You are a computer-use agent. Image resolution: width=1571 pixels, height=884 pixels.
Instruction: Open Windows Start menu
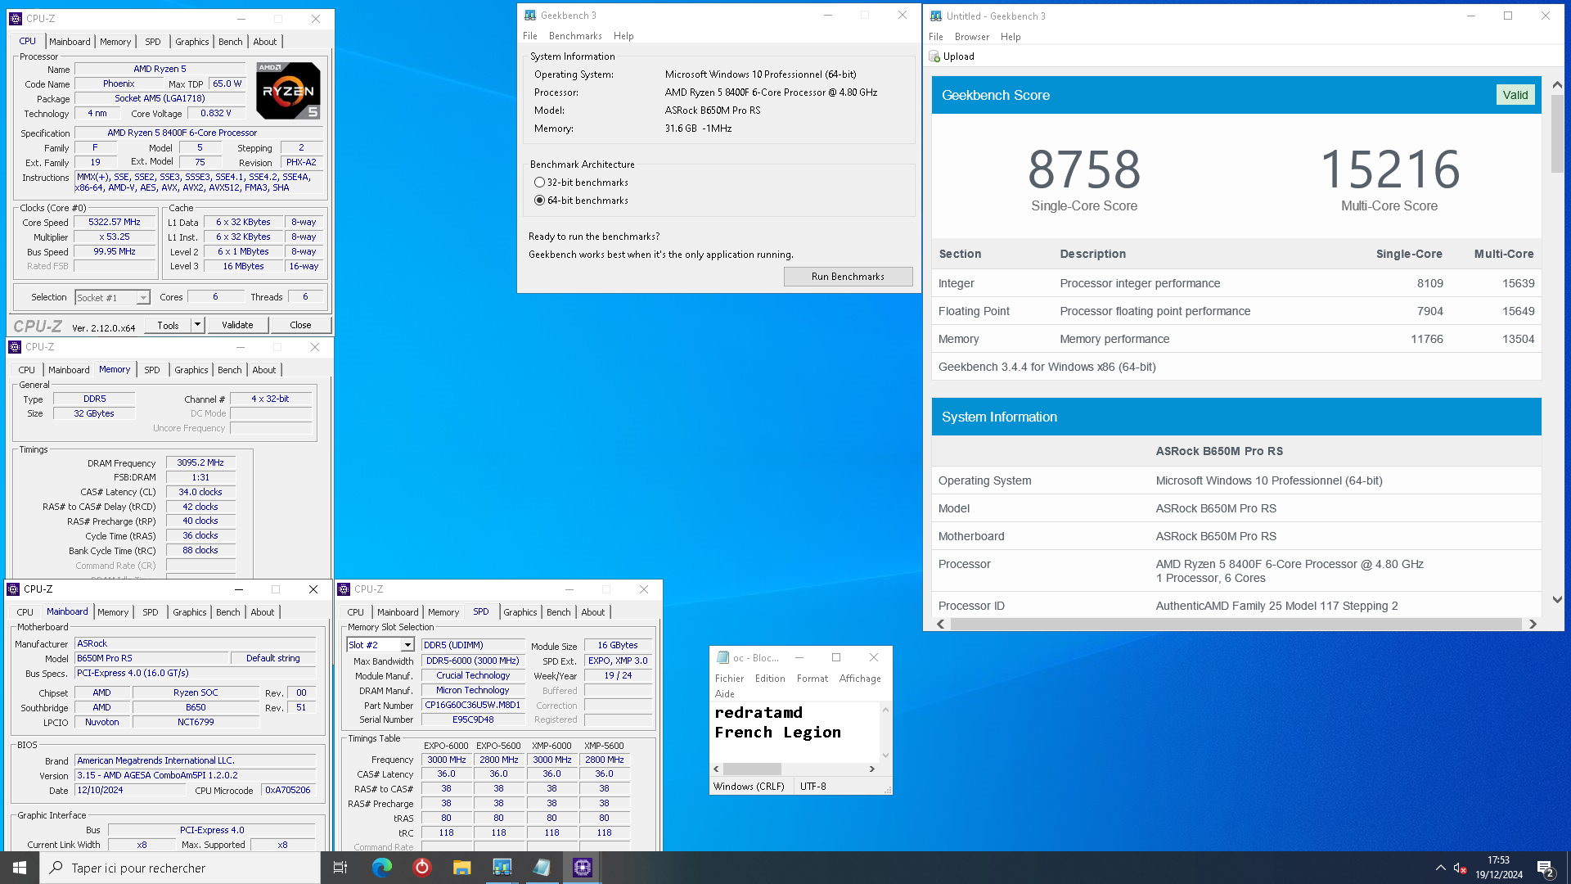coord(20,868)
